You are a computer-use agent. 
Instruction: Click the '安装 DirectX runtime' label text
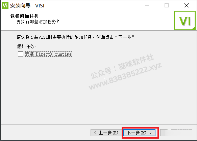(48, 54)
